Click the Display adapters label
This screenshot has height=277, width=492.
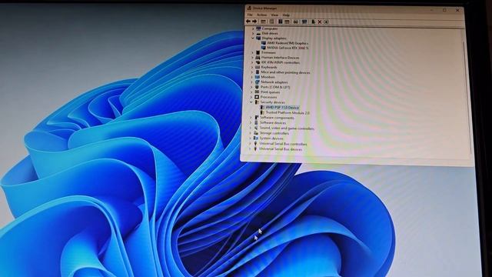click(274, 38)
